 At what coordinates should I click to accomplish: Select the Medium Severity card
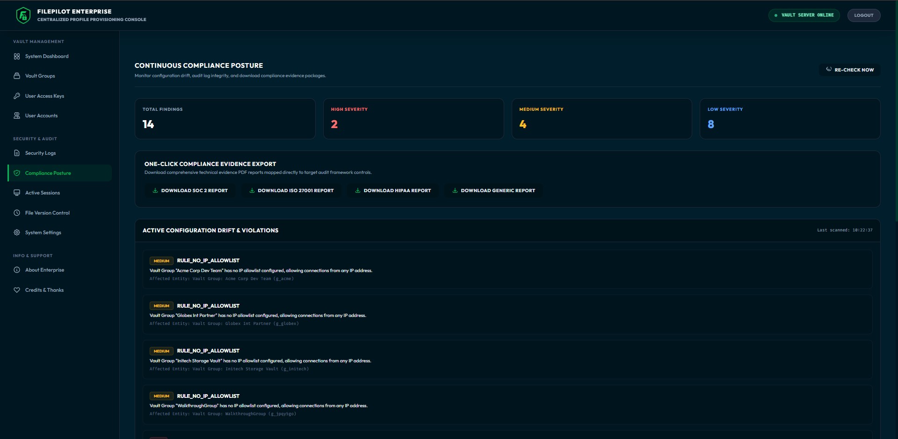click(601, 119)
